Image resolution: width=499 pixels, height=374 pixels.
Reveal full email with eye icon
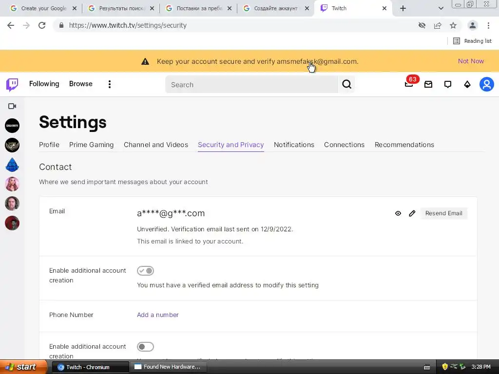pyautogui.click(x=398, y=213)
